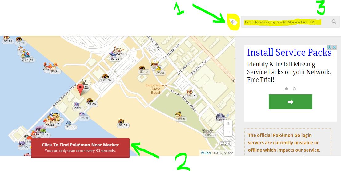Zoom out the map with minus button

pyautogui.click(x=228, y=132)
